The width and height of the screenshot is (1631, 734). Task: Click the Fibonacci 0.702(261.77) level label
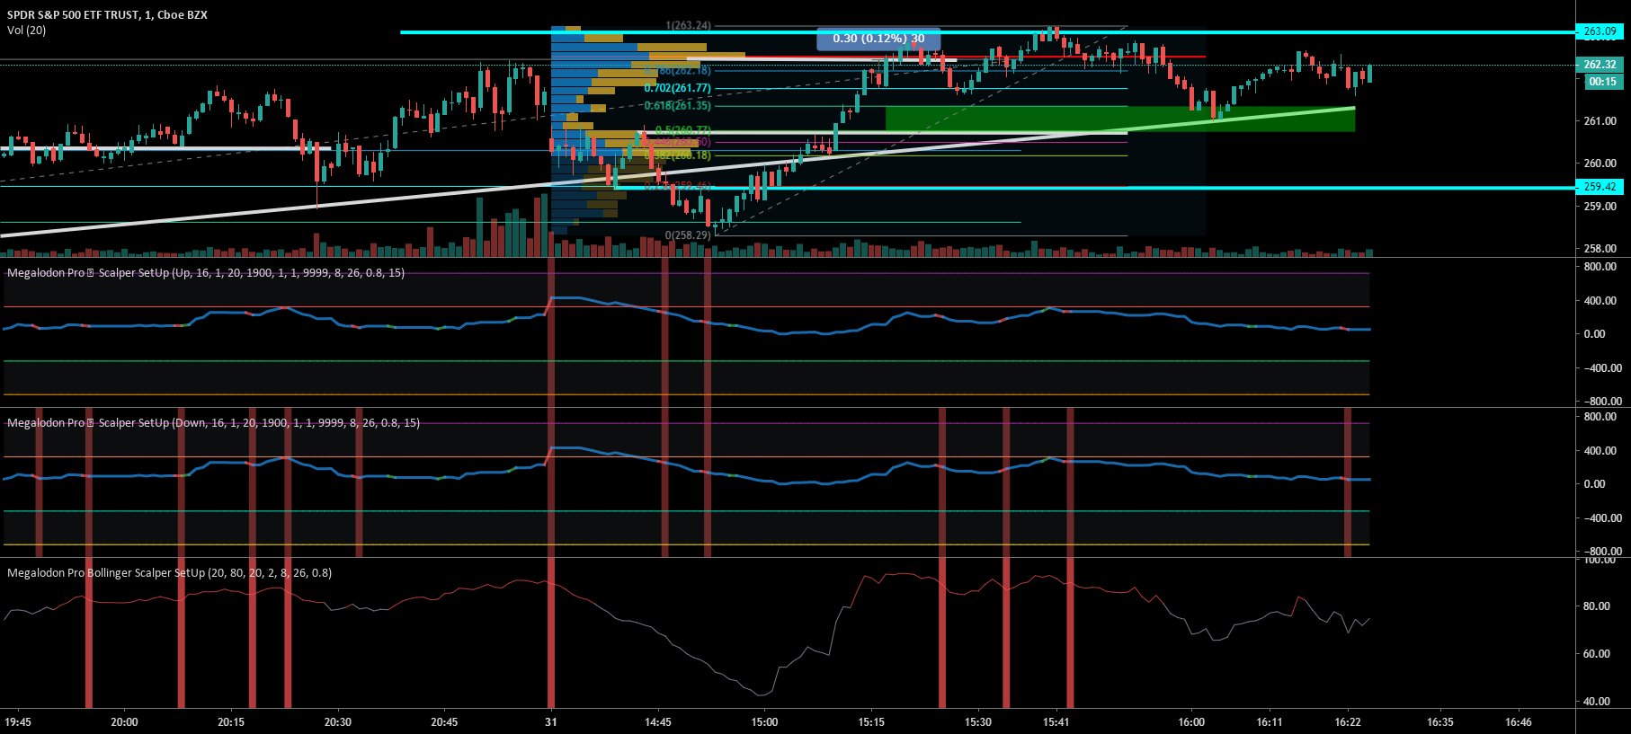pos(677,88)
